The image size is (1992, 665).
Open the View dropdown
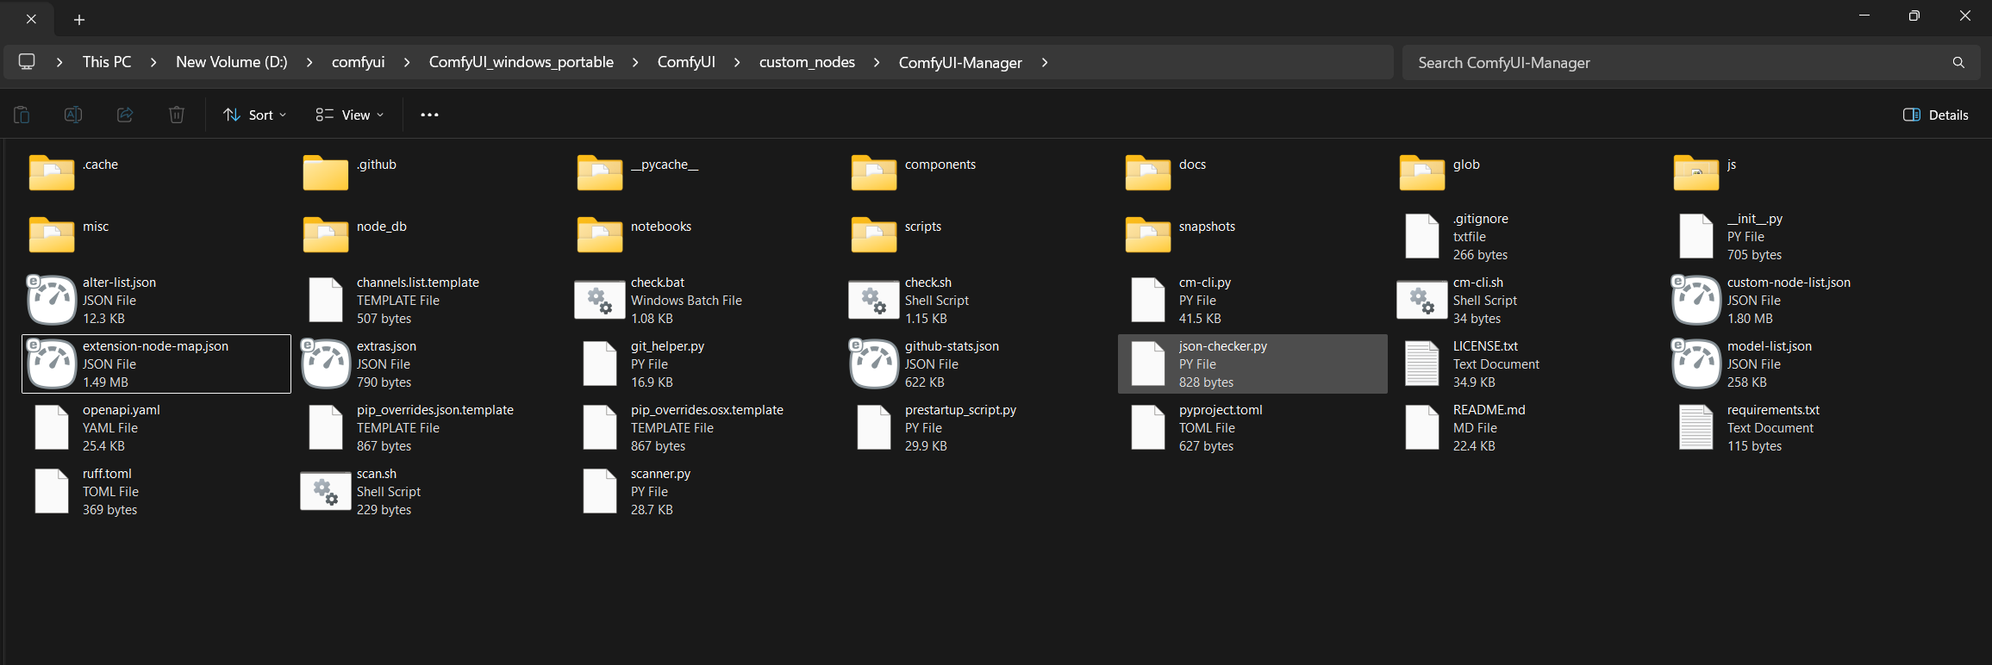(x=350, y=115)
